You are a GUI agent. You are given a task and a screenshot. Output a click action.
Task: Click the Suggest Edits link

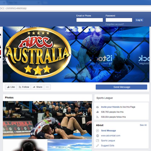click(108, 146)
